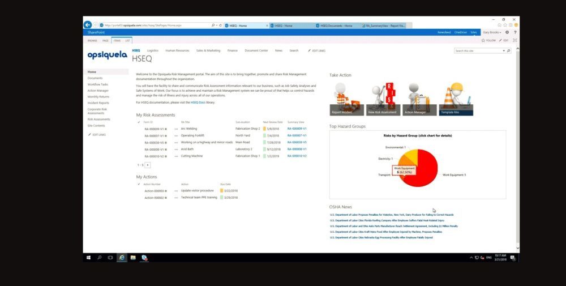Open ellipsis menu for Acid Bath row
The image size is (566, 286).
point(176,149)
